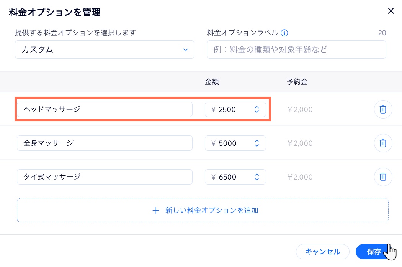Image resolution: width=402 pixels, height=267 pixels.
Task: Edit the 全身マッサージ name field
Action: (x=105, y=143)
